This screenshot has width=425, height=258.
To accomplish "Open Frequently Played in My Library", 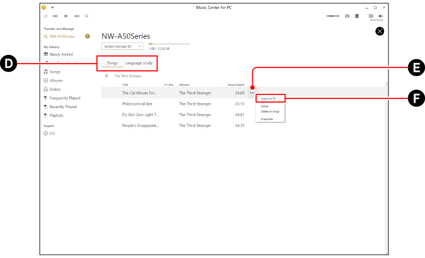I will [x=65, y=98].
